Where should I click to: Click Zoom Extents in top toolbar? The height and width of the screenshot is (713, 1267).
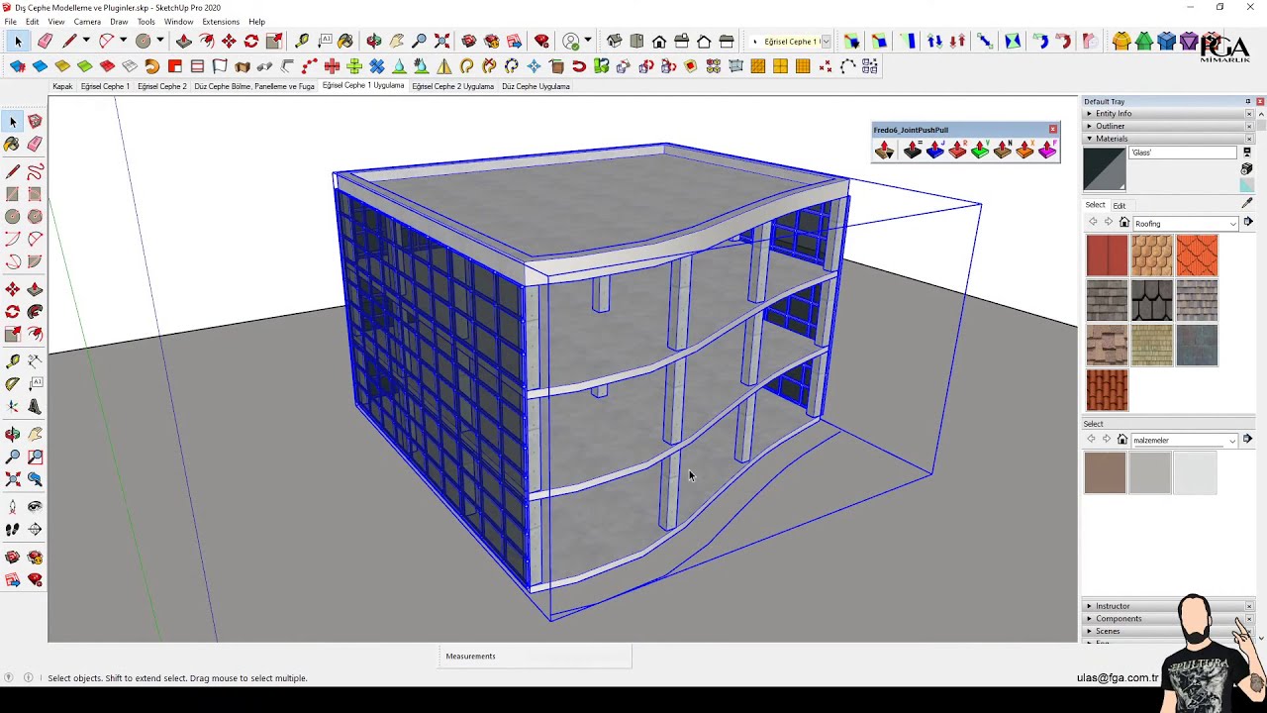click(x=442, y=41)
